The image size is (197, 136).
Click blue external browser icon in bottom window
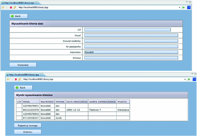(194, 79)
